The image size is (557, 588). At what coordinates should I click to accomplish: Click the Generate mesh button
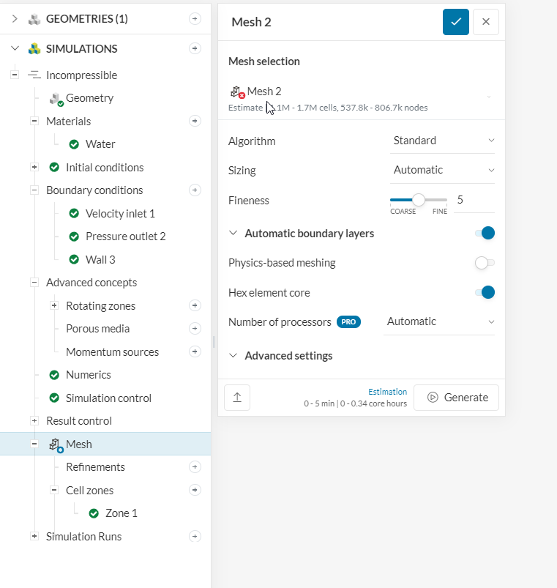(457, 398)
